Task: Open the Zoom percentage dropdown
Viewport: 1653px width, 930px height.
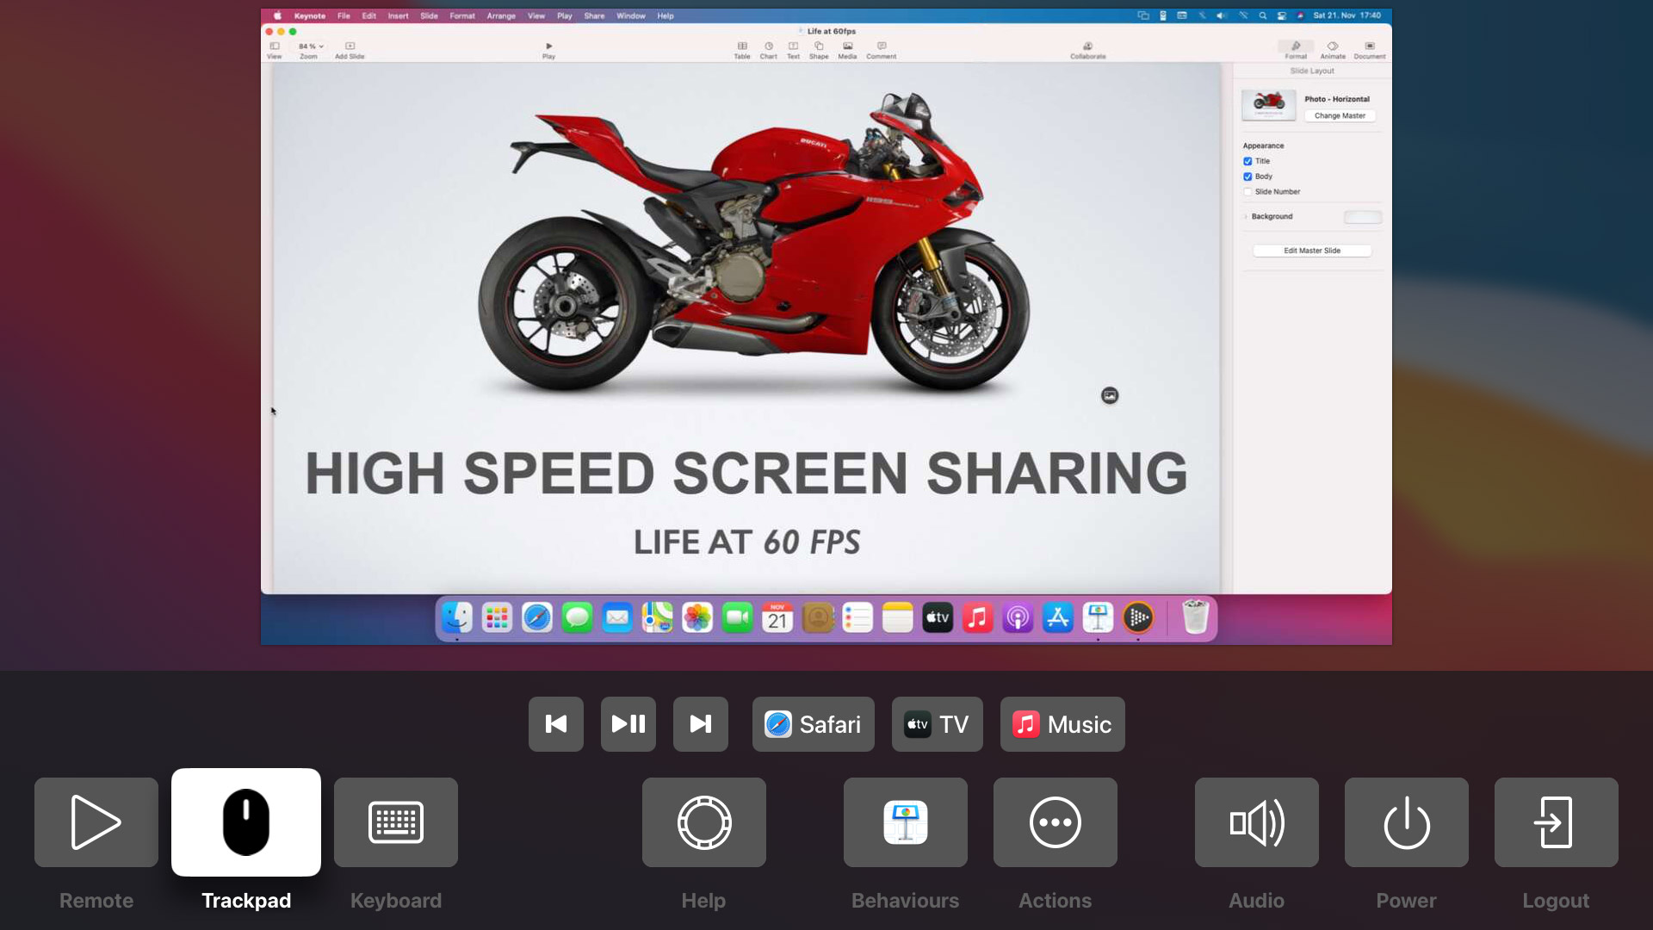Action: tap(311, 46)
